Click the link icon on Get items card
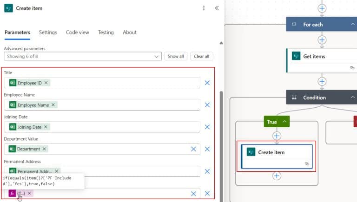The width and height of the screenshot is (357, 202). (x=352, y=68)
